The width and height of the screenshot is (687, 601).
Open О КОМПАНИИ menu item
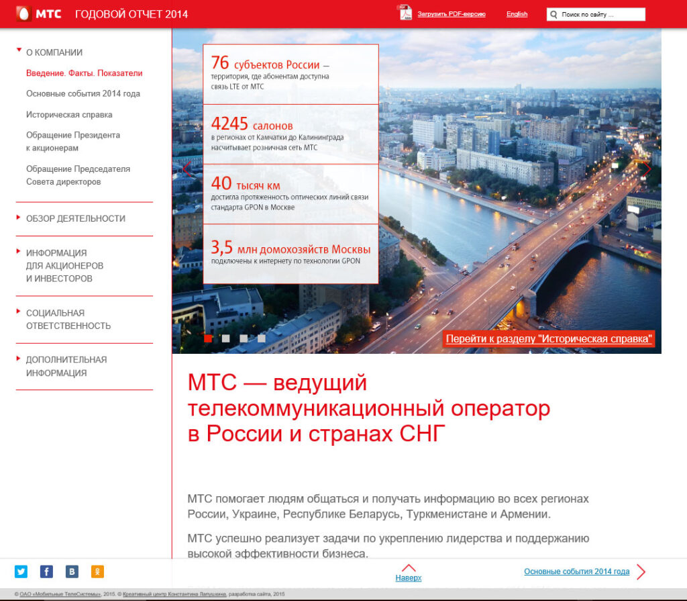click(x=54, y=52)
